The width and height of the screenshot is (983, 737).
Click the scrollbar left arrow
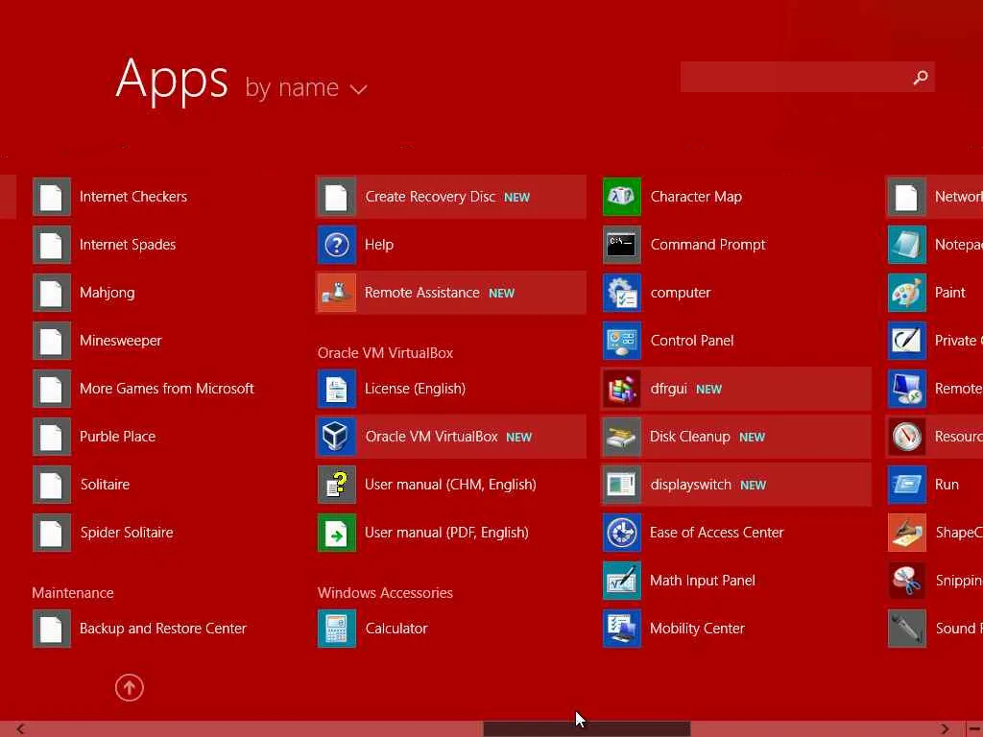point(21,729)
